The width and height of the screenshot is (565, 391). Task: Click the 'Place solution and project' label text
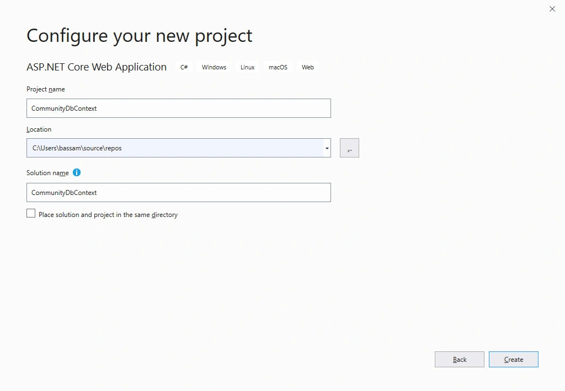[108, 215]
